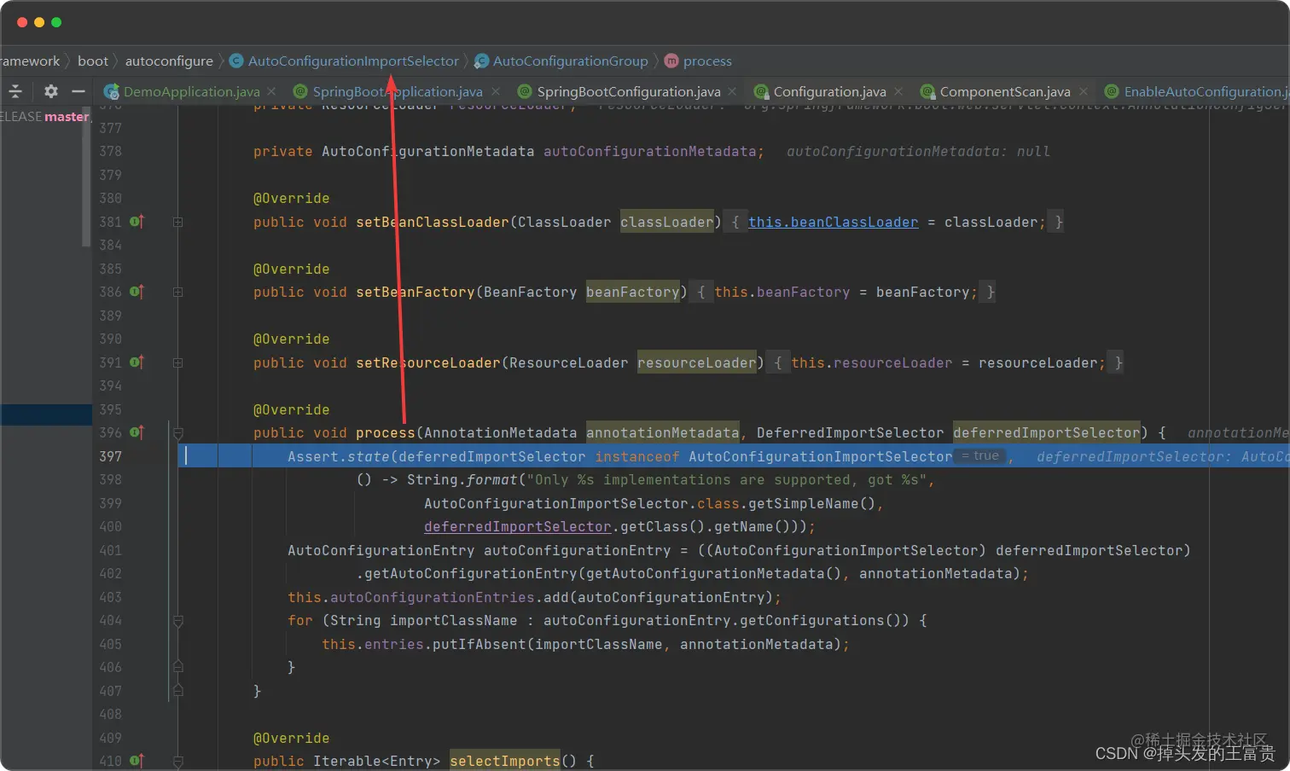This screenshot has width=1290, height=771.
Task: Click the annotationMetadata parameter on line 396
Action: tap(663, 432)
